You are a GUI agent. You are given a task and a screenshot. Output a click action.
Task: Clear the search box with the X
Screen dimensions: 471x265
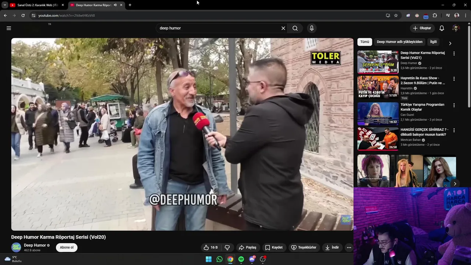click(283, 28)
